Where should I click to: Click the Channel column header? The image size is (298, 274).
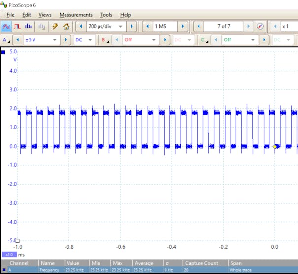tap(19, 263)
